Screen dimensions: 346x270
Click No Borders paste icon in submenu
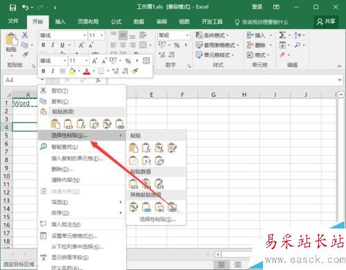tap(134, 161)
